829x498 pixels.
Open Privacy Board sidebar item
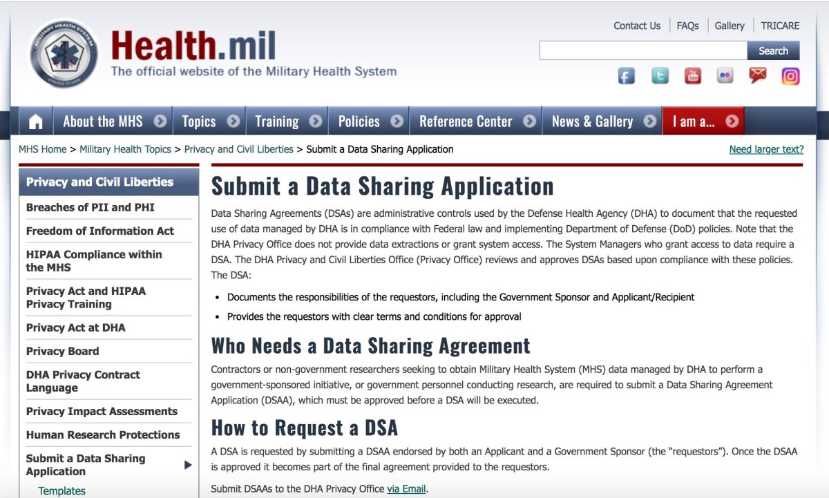[62, 351]
